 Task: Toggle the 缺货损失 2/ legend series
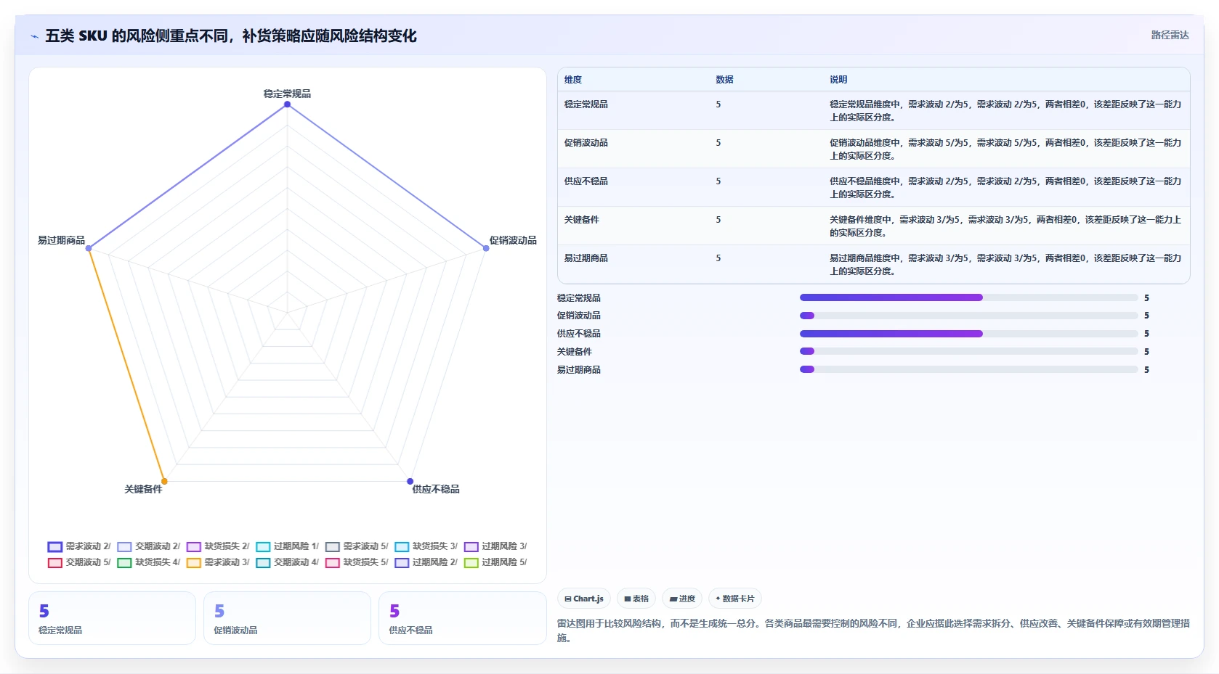coord(218,546)
